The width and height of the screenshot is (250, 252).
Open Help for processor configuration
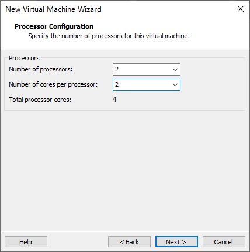(x=26, y=242)
